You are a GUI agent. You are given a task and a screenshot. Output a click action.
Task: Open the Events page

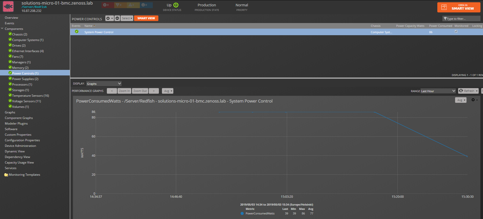(x=9, y=23)
